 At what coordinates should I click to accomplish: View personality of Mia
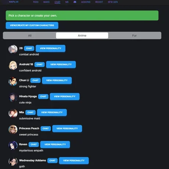(52, 112)
